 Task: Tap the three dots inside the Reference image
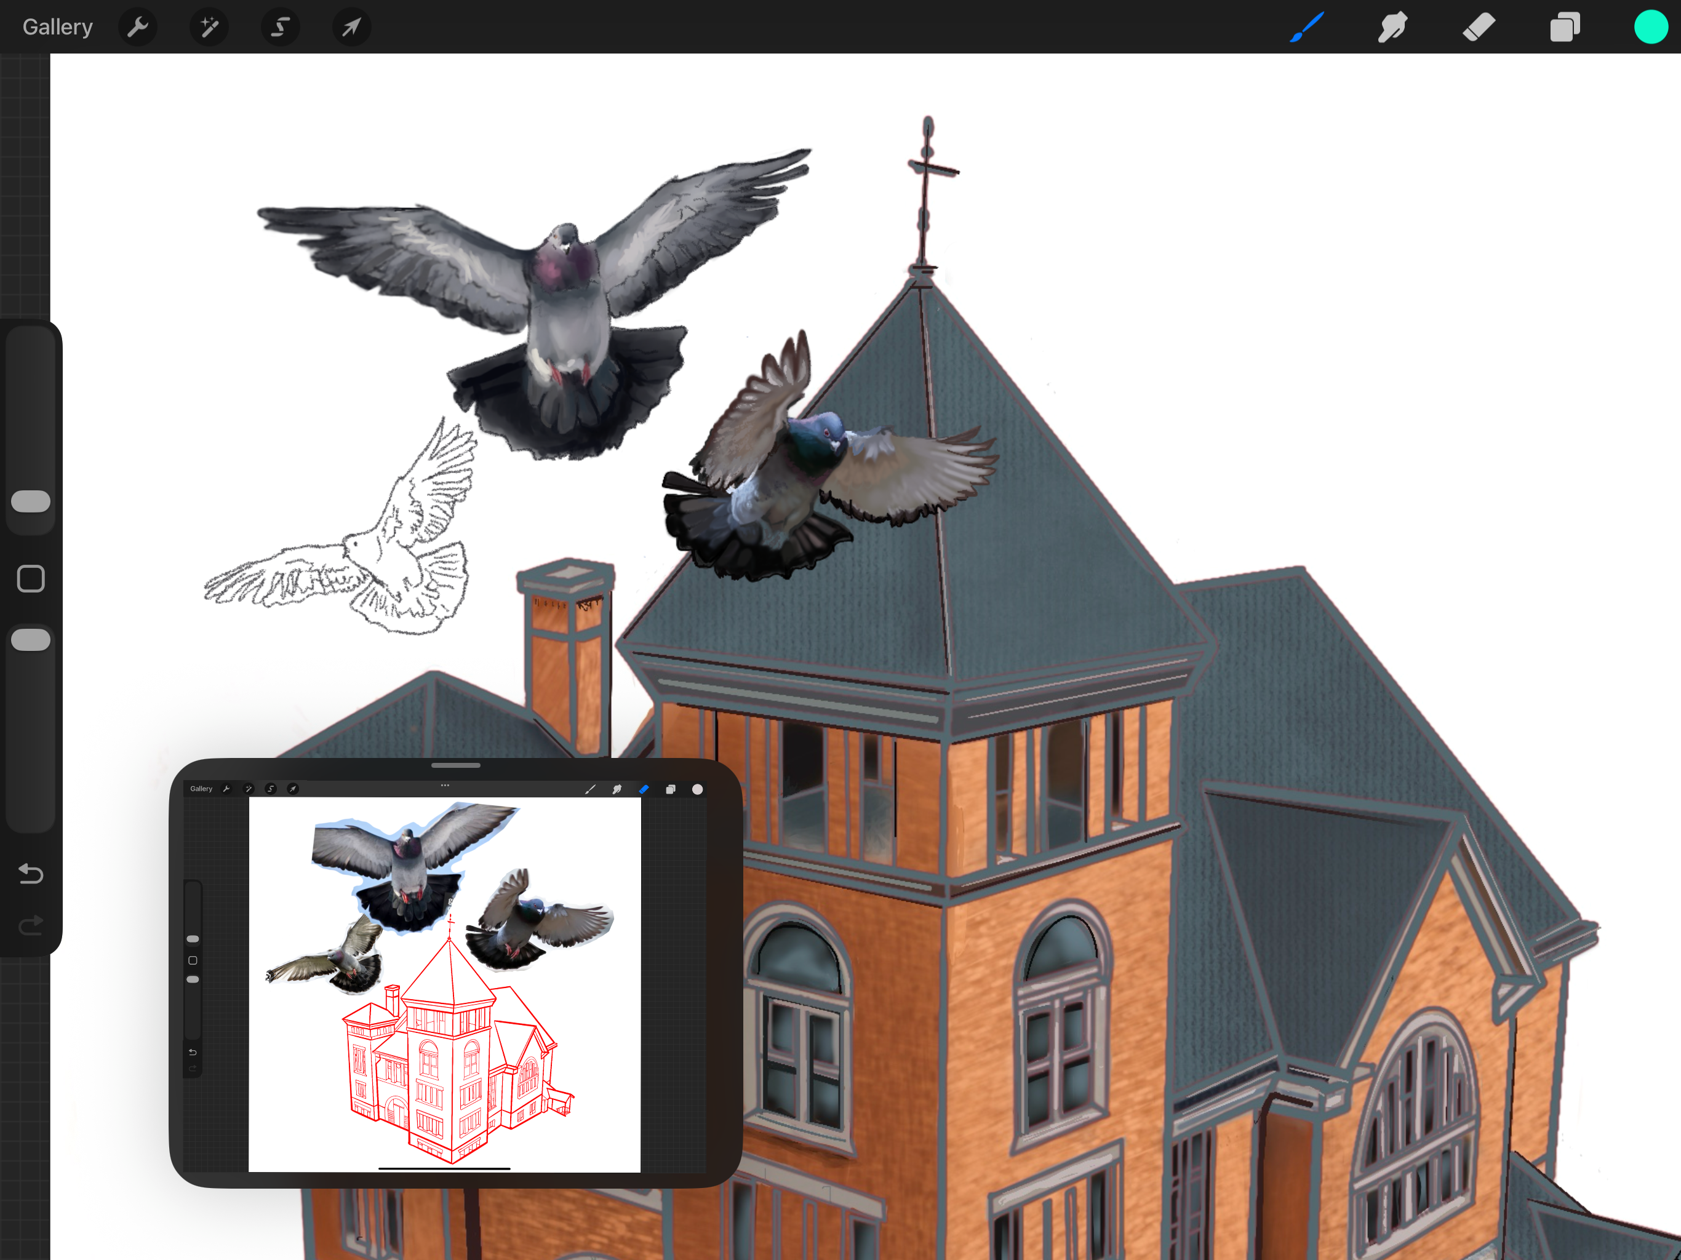pyautogui.click(x=445, y=786)
